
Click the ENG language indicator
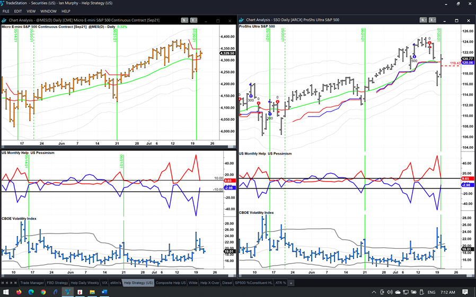431,292
